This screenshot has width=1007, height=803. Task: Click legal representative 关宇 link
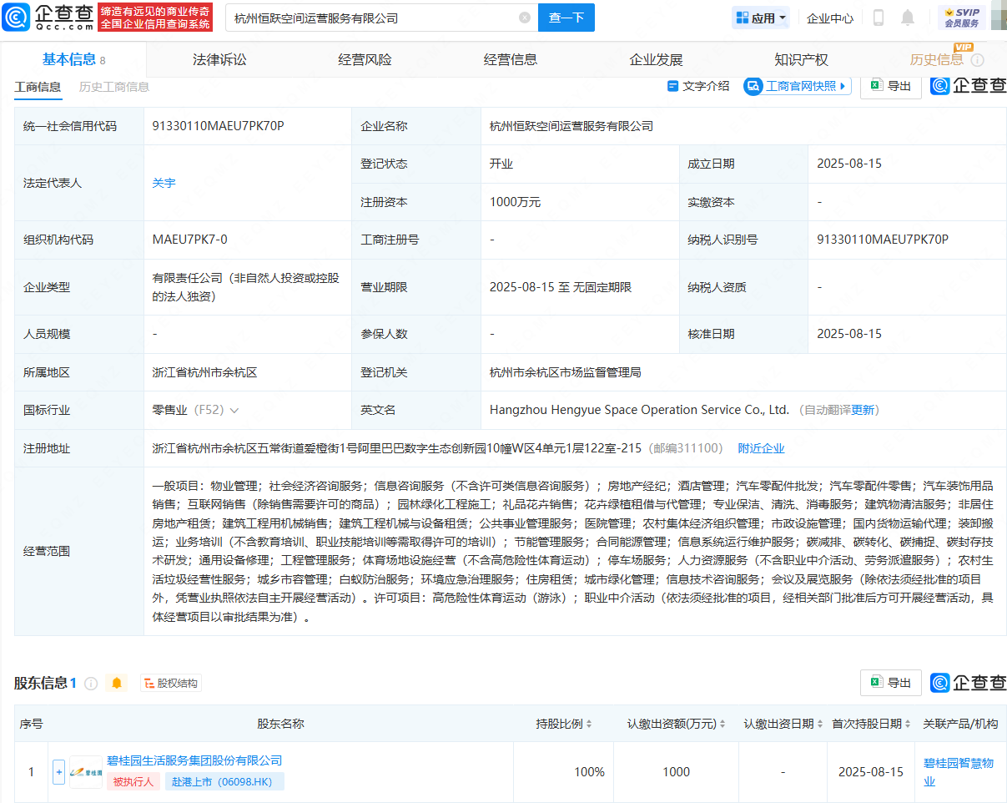tap(164, 183)
